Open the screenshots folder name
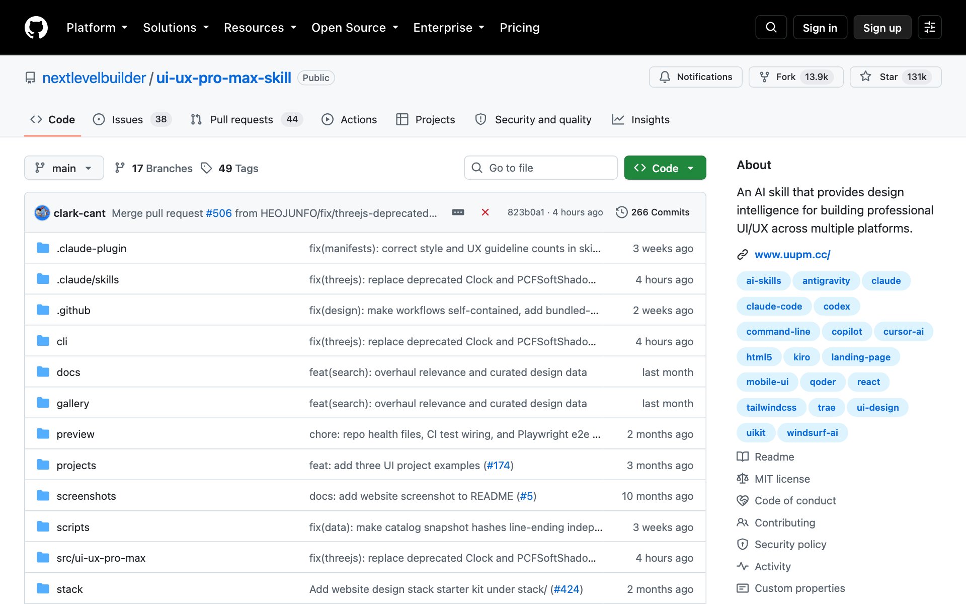966x604 pixels. pyautogui.click(x=86, y=496)
